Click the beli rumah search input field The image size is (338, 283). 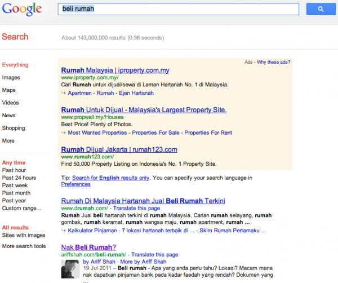point(178,10)
